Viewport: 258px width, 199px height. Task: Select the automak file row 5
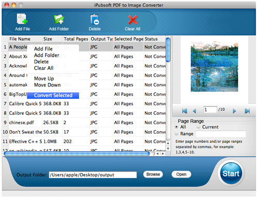click(x=84, y=85)
